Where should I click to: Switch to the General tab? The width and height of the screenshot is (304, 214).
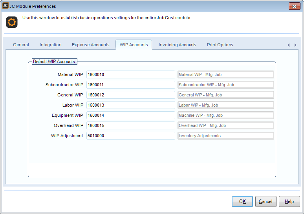tap(21, 45)
